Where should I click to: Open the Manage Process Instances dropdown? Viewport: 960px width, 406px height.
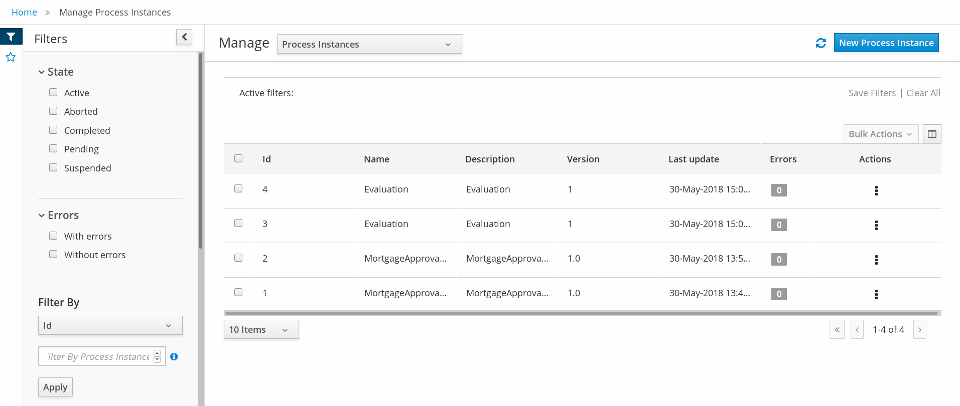pos(369,44)
